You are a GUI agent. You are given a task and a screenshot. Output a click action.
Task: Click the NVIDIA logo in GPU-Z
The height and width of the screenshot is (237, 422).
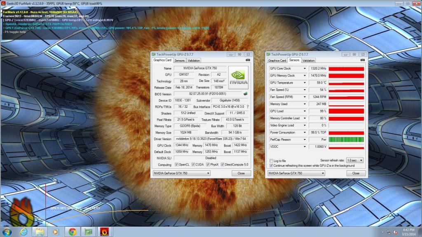(238, 78)
